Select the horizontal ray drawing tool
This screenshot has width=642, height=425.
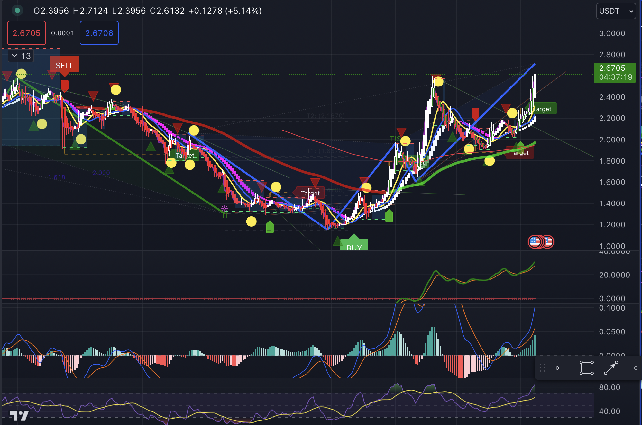pos(562,368)
